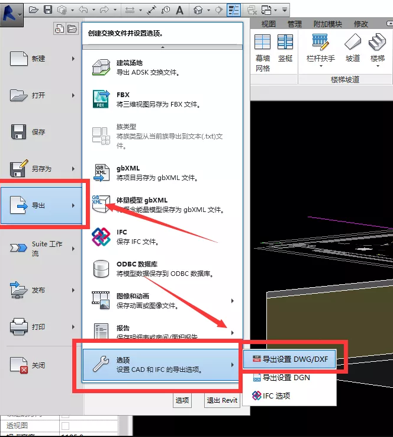The width and height of the screenshot is (393, 437).
Task: Open the Default 3D View house icon
Action: [x=198, y=10]
